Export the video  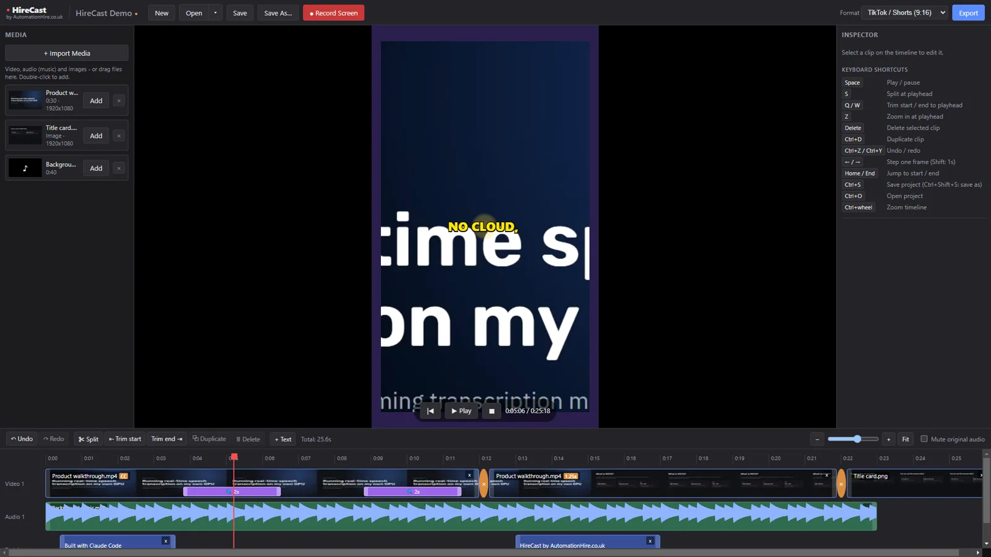tap(968, 13)
